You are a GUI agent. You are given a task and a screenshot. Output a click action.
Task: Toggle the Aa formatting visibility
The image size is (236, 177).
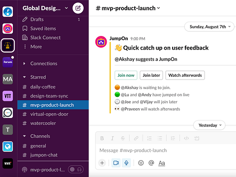pos(162,163)
